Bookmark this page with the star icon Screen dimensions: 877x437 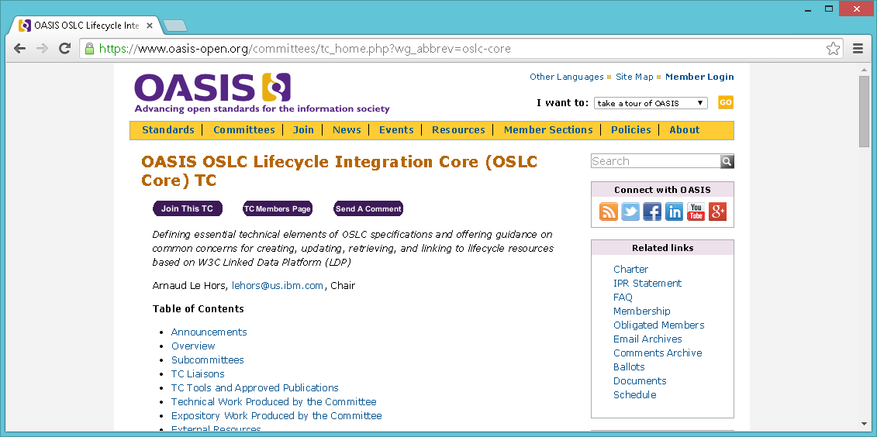point(833,49)
